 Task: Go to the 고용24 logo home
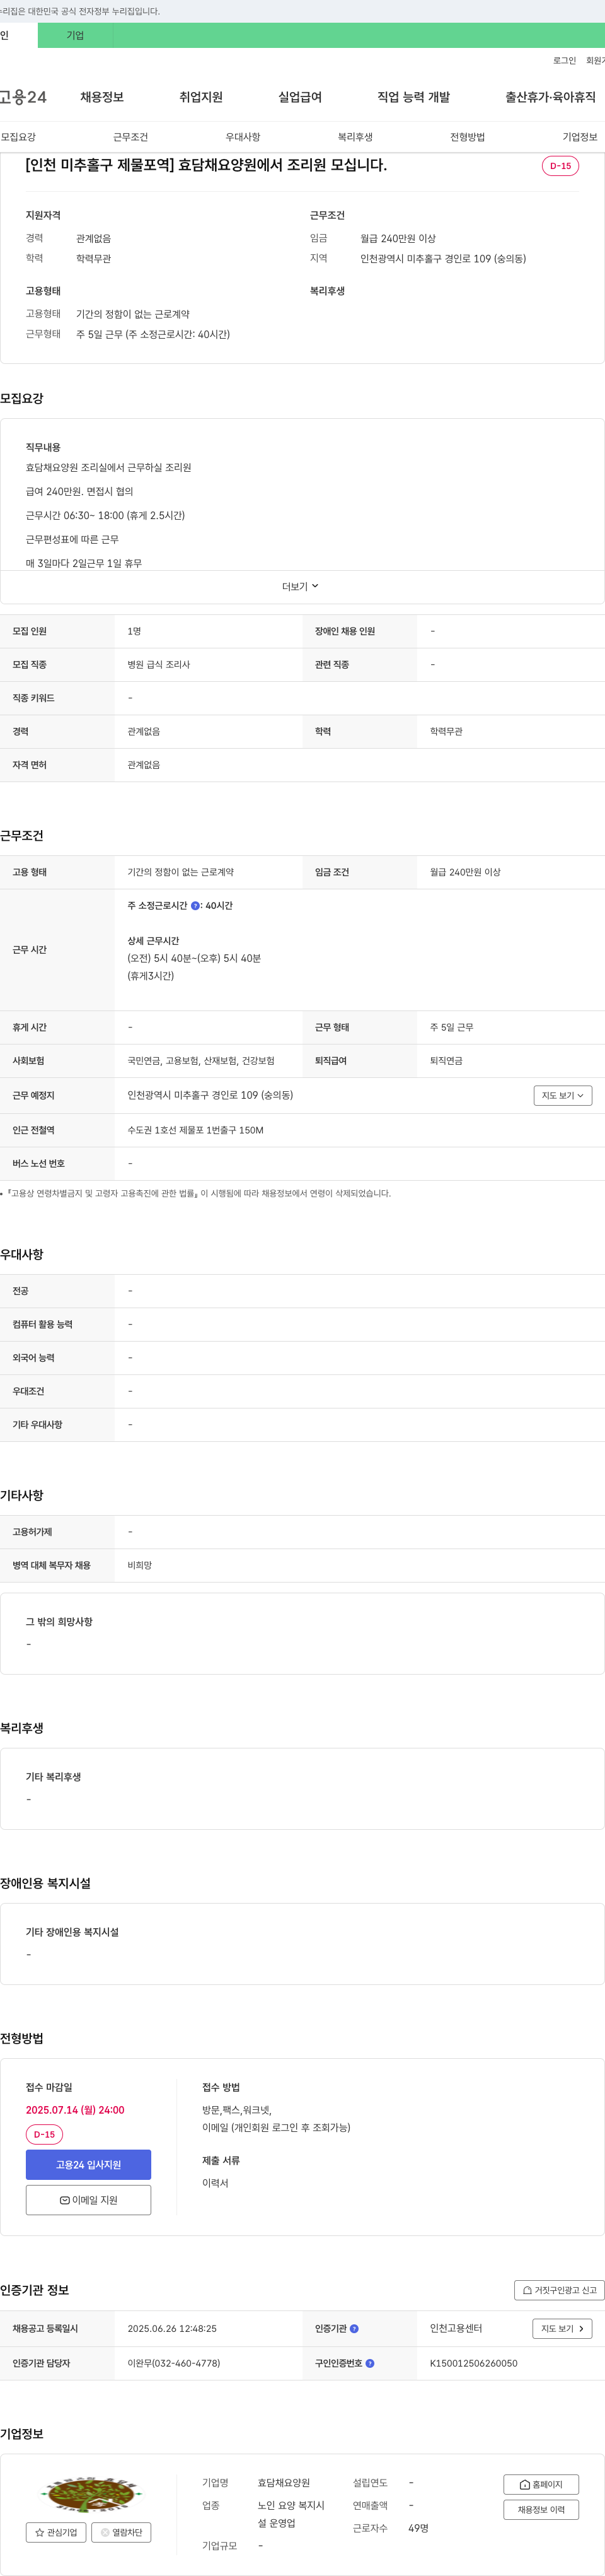pyautogui.click(x=23, y=97)
